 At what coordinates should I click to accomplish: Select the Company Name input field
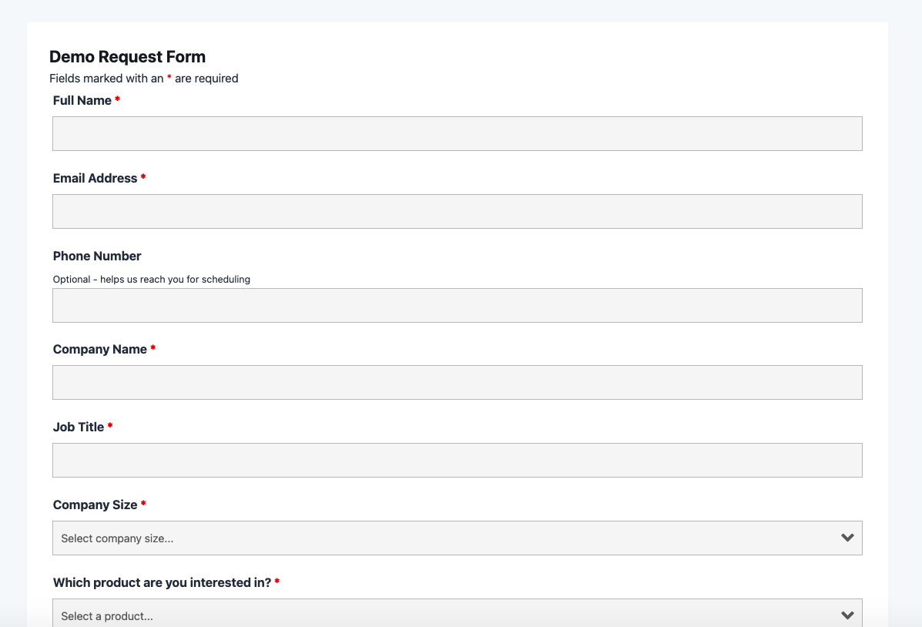pyautogui.click(x=457, y=382)
